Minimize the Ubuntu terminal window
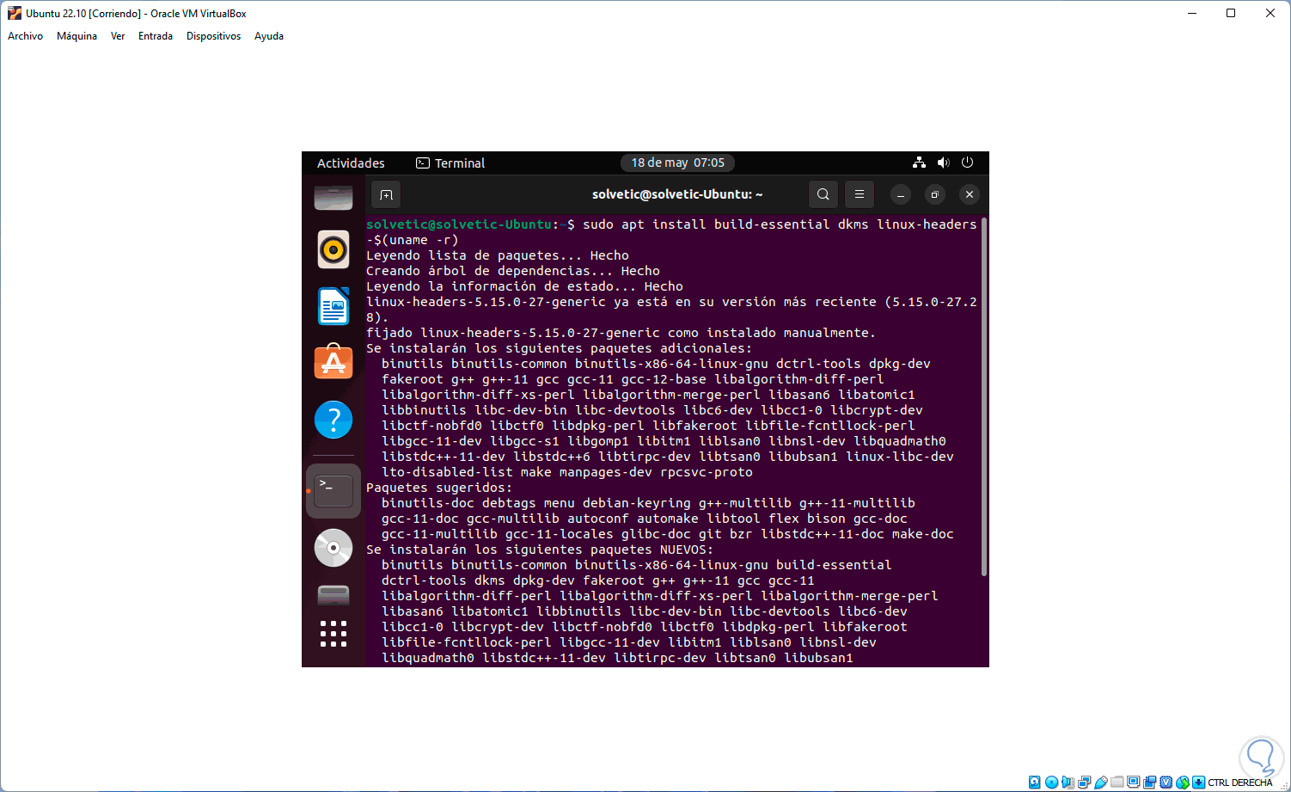Viewport: 1291px width, 792px height. click(x=900, y=194)
